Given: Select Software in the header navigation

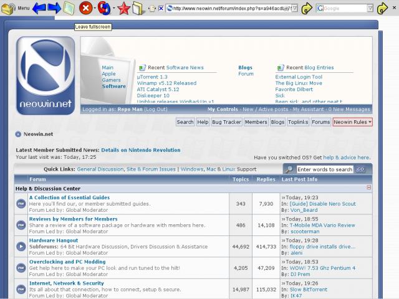Looking at the screenshot, I should (x=113, y=86).
